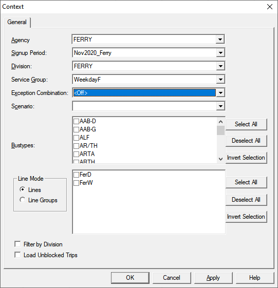
Task: Click the Bustypes list scroll-down arrow
Action: (x=220, y=159)
